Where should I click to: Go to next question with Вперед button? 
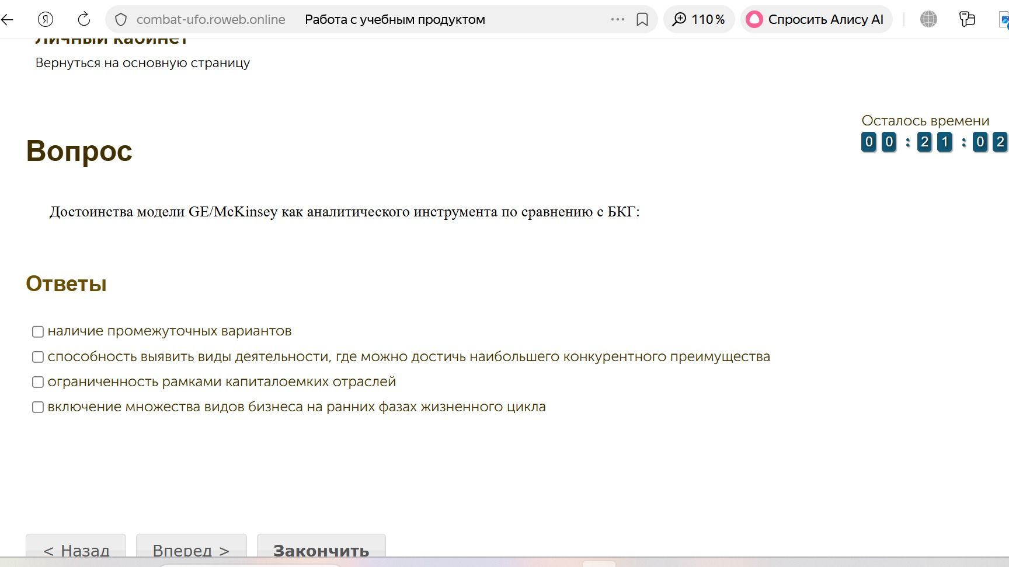(x=192, y=548)
